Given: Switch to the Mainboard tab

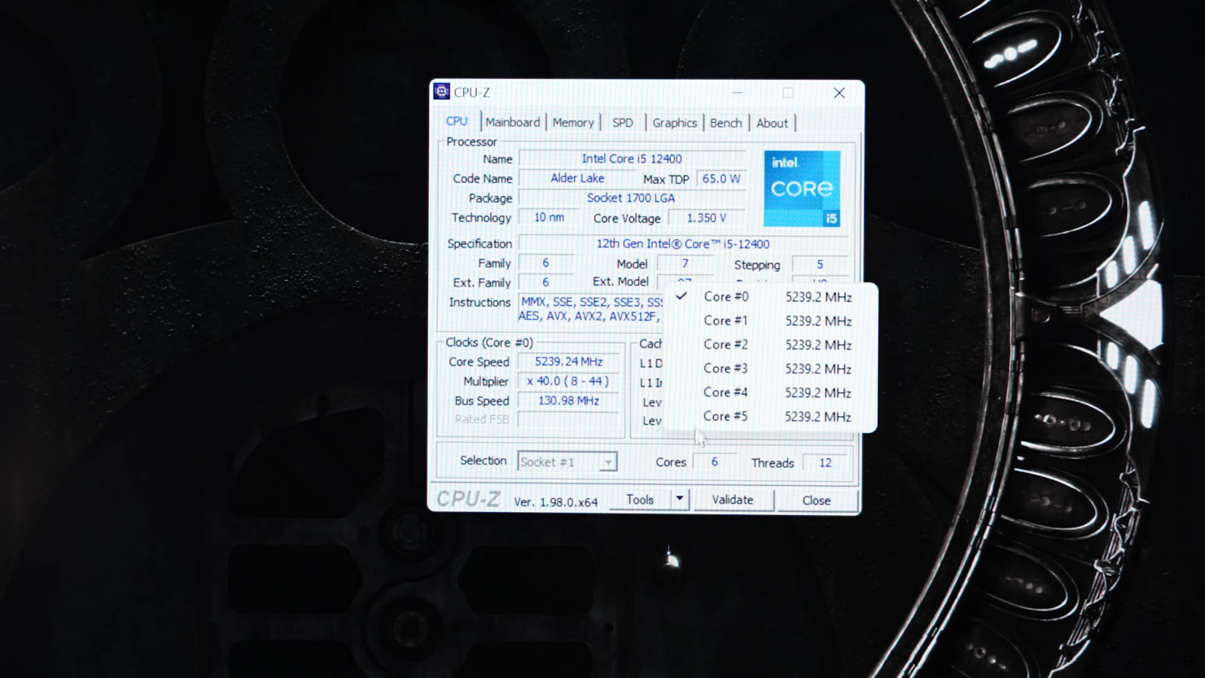Looking at the screenshot, I should [513, 122].
